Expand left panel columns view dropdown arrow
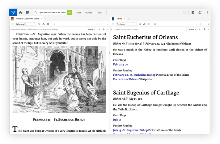Image resolution: width=220 pixels, height=144 pixels. pyautogui.click(x=51, y=24)
